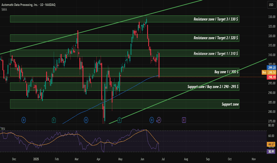This screenshot has width=277, height=163.
Task: Click the red 298.19 last price tag
Action: 272,77
